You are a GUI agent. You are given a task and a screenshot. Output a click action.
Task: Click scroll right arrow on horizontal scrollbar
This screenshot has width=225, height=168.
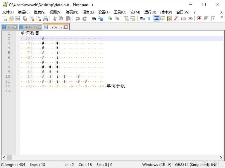(x=221, y=157)
